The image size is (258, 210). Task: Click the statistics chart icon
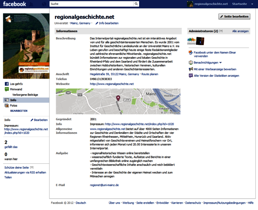[191, 76]
